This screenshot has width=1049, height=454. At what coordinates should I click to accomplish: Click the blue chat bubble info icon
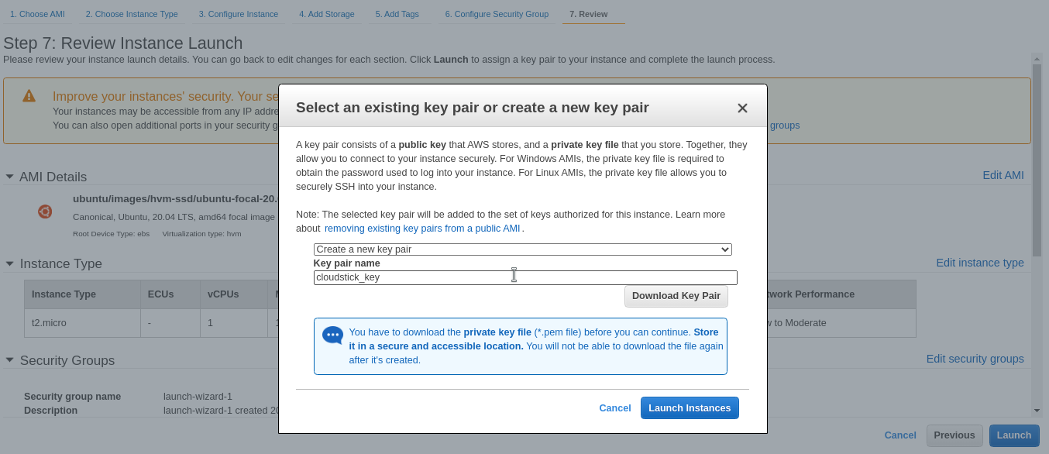tap(332, 335)
